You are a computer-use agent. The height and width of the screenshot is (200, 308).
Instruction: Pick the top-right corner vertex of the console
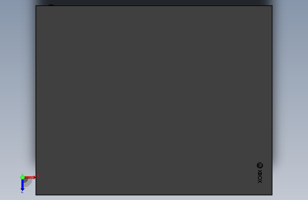272,6
